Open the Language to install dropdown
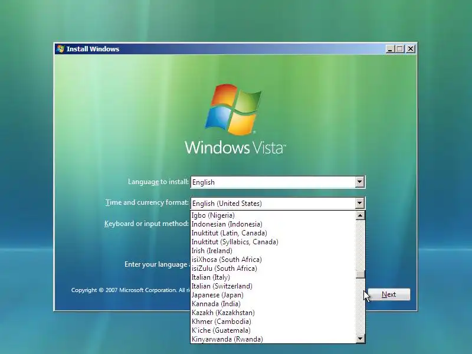 pyautogui.click(x=277, y=182)
